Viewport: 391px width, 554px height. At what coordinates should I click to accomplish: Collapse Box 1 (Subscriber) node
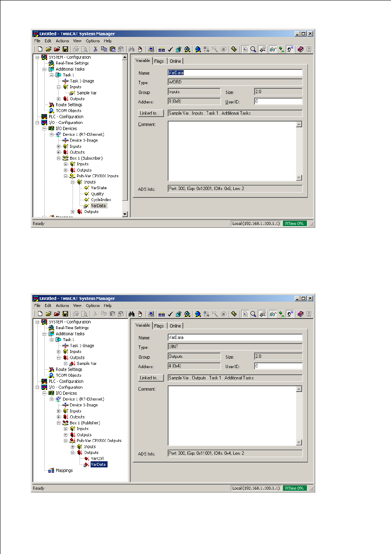point(59,158)
